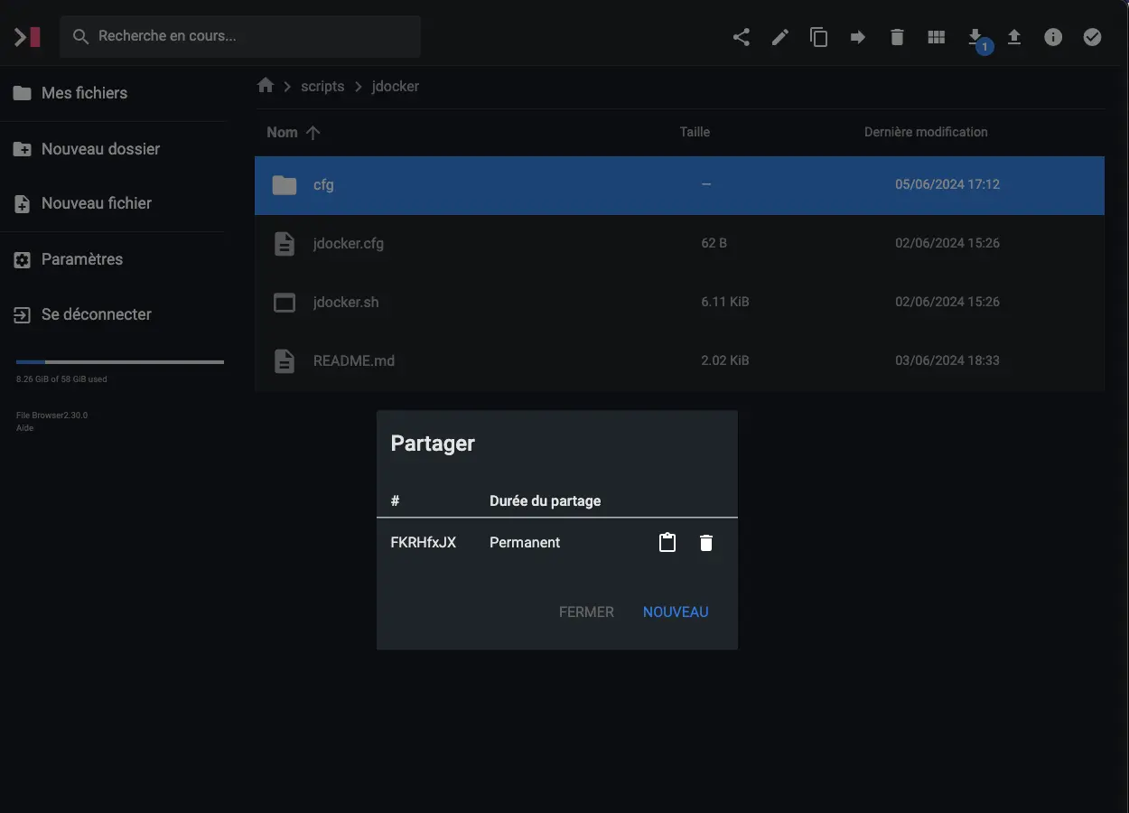Click the copy file icon

[x=818, y=37]
